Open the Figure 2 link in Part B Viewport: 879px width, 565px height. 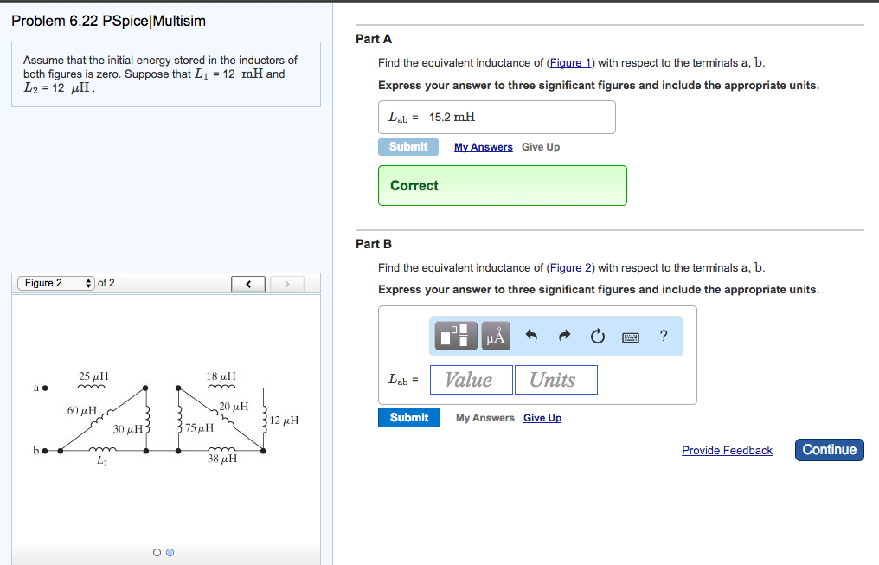click(570, 267)
